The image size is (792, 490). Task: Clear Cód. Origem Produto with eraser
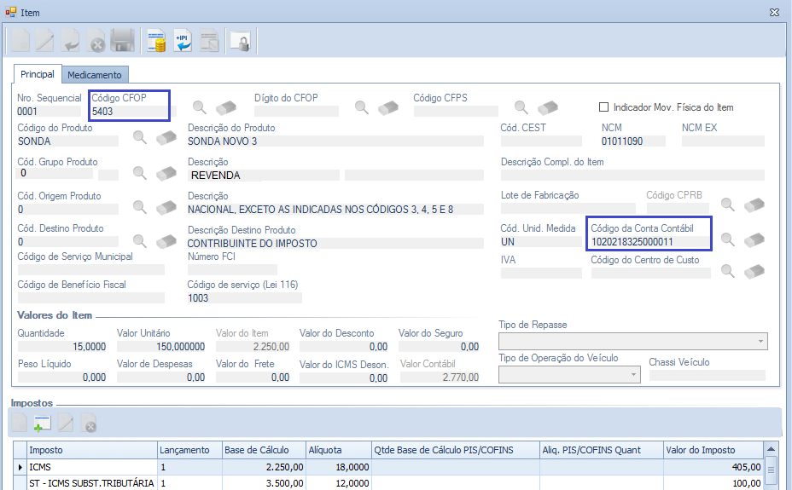pyautogui.click(x=166, y=207)
